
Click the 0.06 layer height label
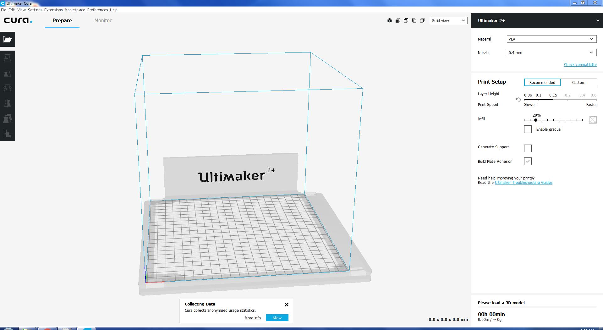pos(528,95)
